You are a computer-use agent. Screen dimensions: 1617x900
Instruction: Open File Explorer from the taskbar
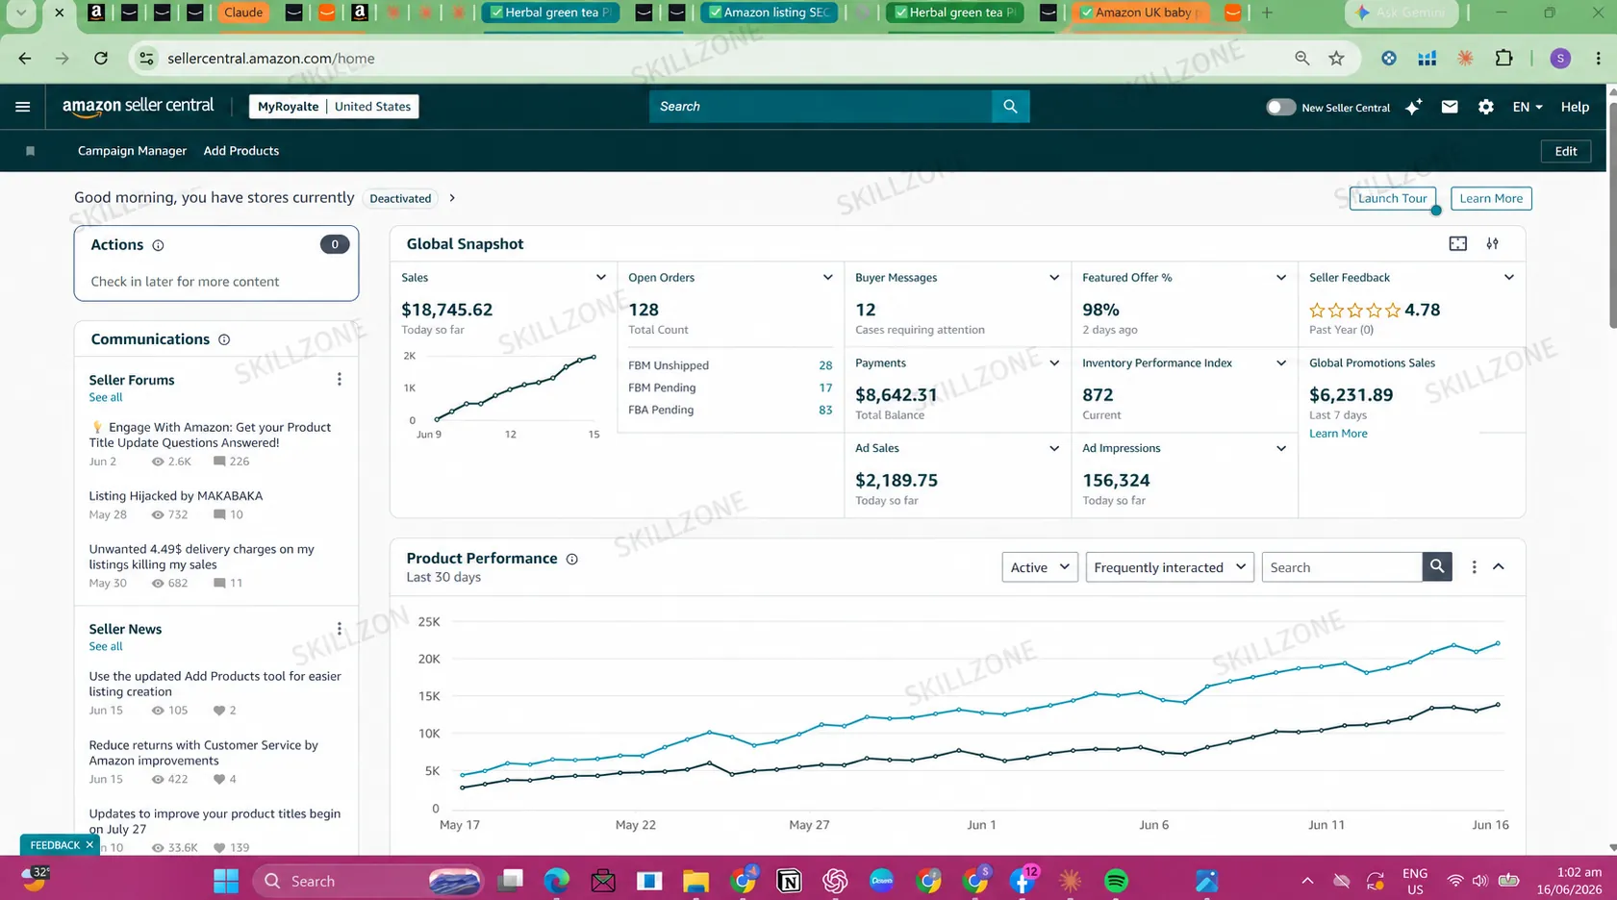click(695, 881)
